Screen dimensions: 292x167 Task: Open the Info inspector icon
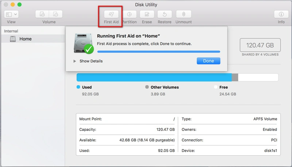pos(281,15)
